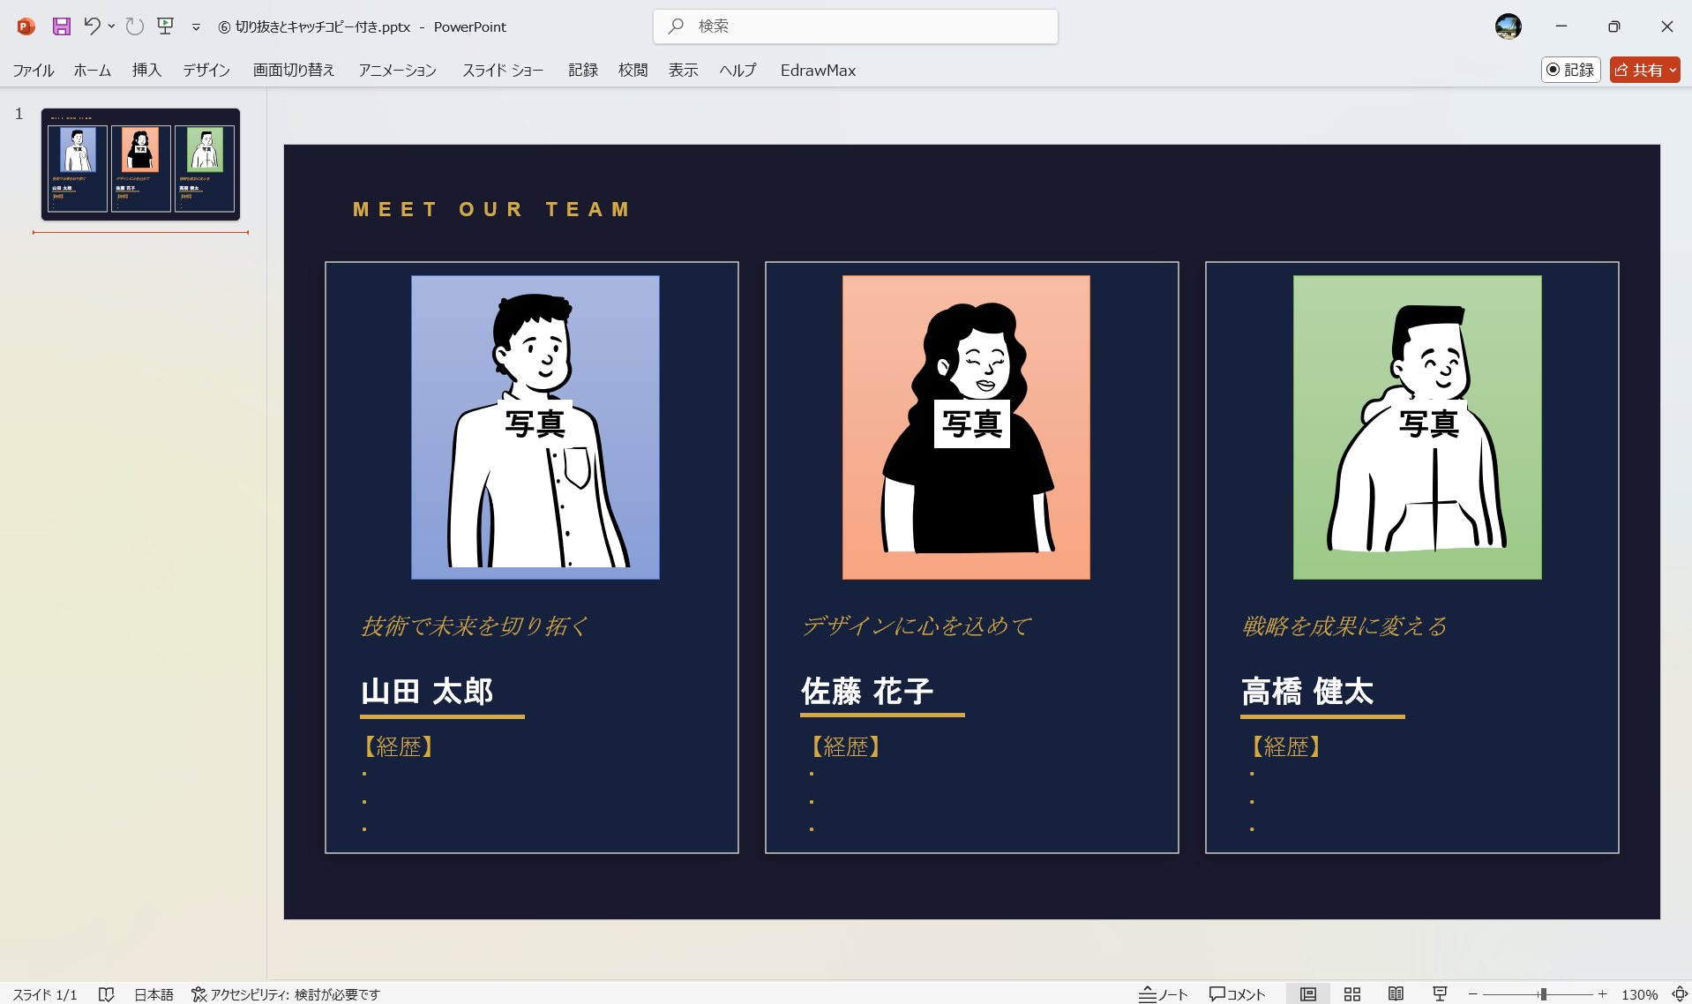Click the 記録 recording button
Image resolution: width=1692 pixels, height=1004 pixels.
tap(1570, 70)
